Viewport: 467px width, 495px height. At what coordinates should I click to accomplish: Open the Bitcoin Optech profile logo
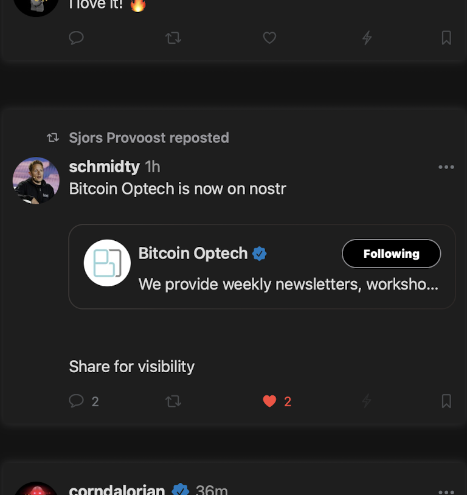coord(107,263)
